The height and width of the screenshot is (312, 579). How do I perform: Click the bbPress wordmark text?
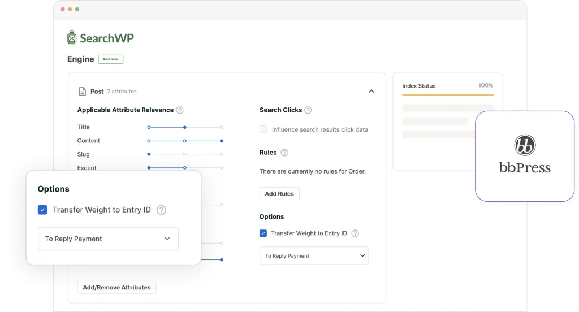(x=525, y=168)
